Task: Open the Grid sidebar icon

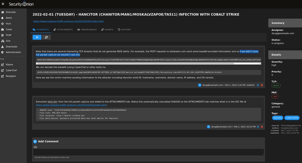Action: (x=3, y=41)
